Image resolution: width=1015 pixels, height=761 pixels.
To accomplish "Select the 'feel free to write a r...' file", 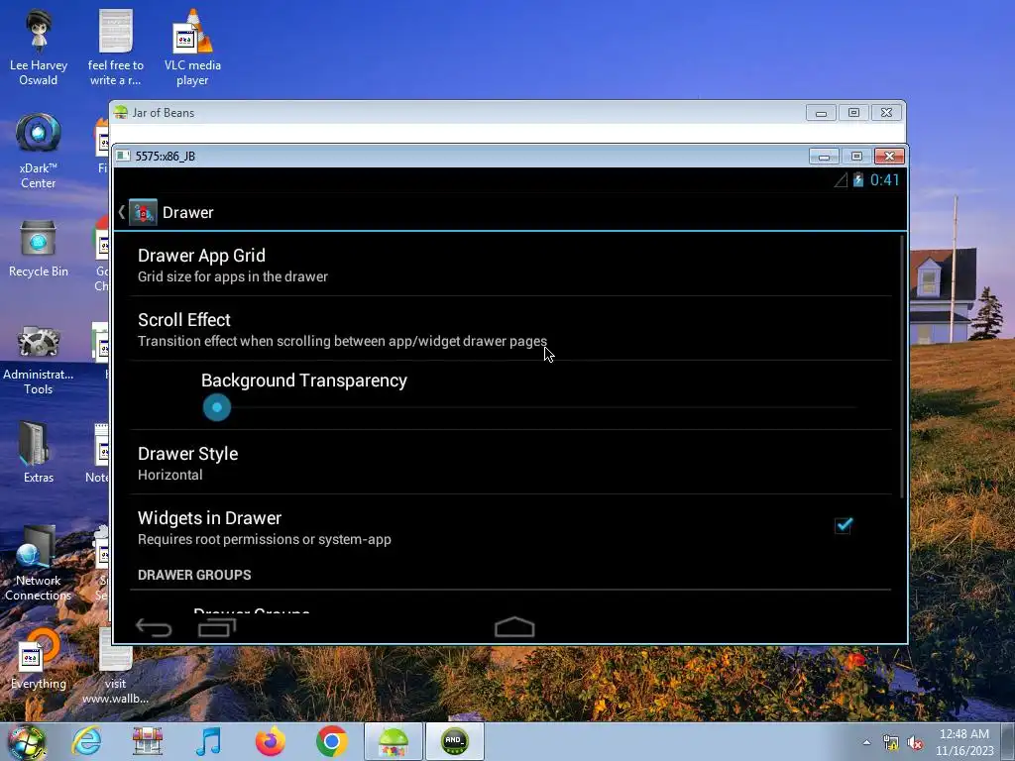I will 116,48.
